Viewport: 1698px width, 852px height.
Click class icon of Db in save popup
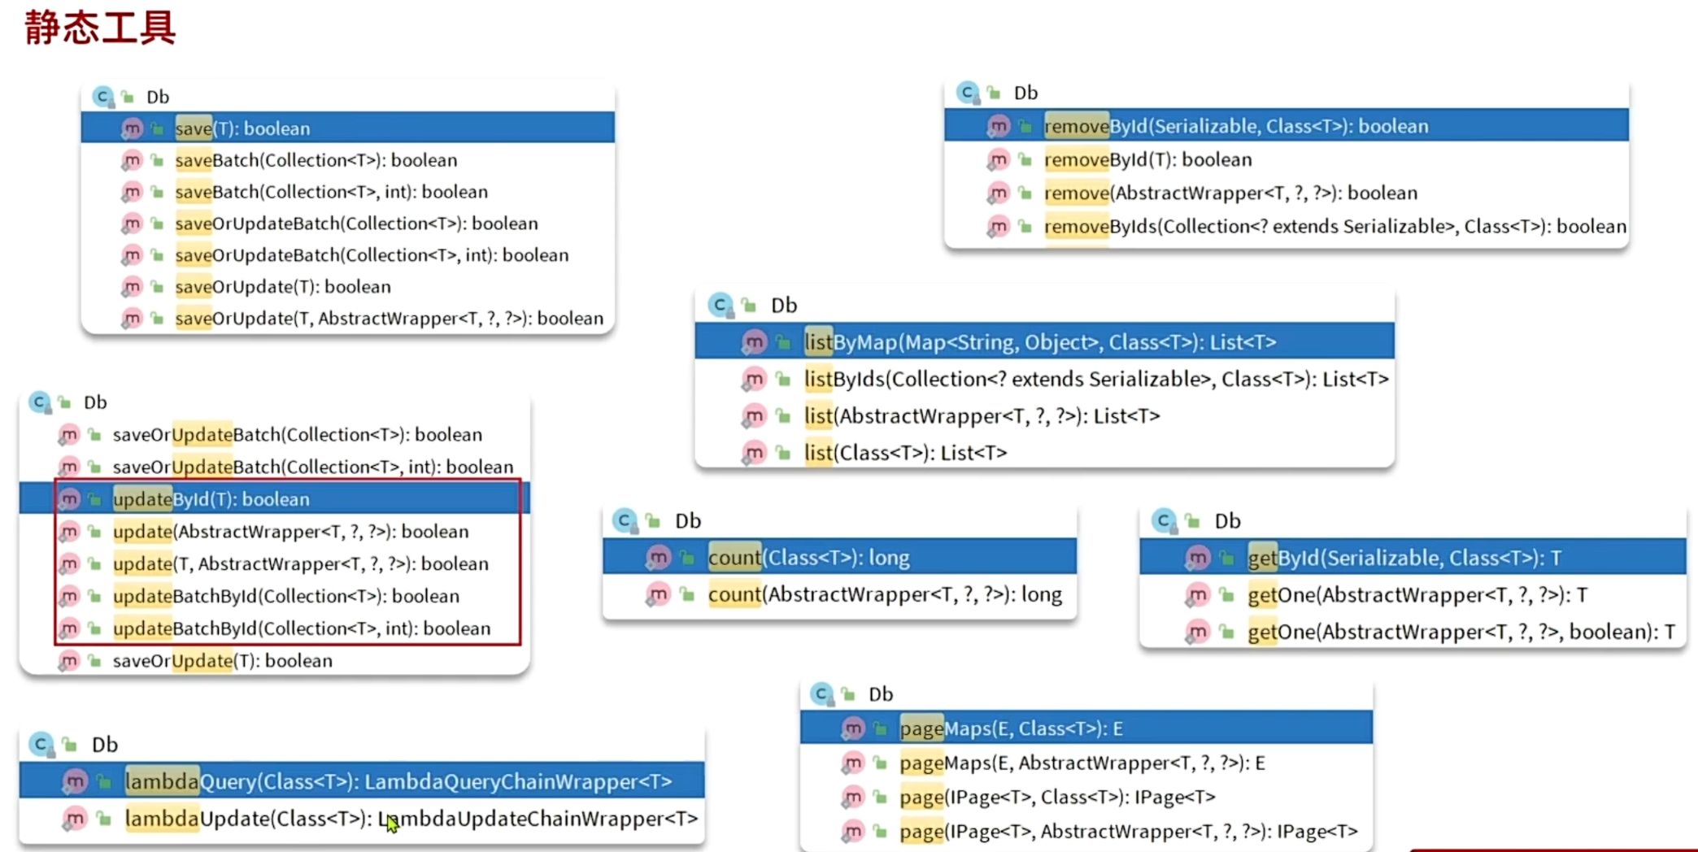[103, 97]
